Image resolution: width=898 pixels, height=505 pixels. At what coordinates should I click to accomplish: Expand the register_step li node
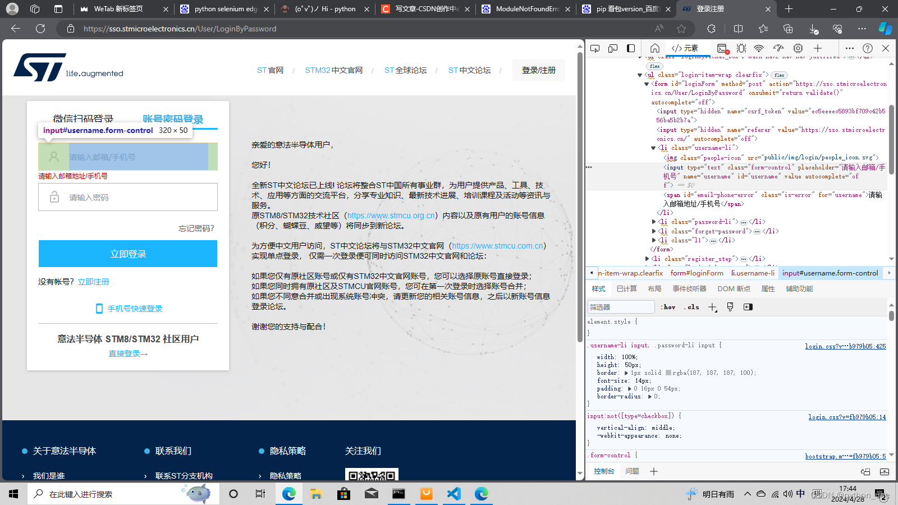[647, 259]
